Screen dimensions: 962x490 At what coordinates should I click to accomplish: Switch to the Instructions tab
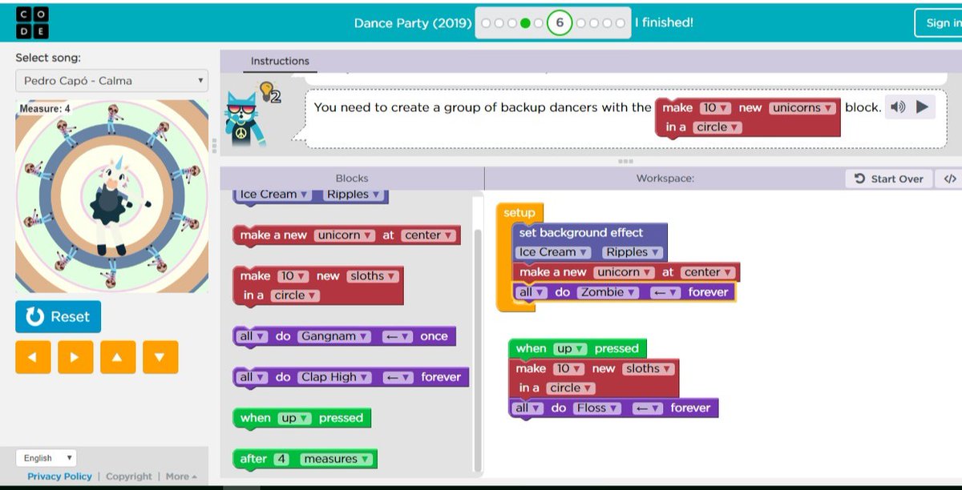[x=279, y=61]
